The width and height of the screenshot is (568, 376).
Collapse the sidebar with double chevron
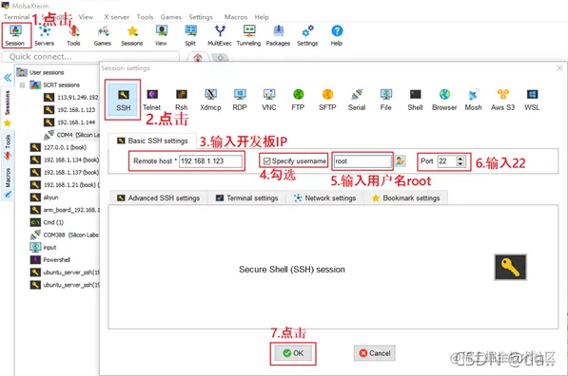8,77
